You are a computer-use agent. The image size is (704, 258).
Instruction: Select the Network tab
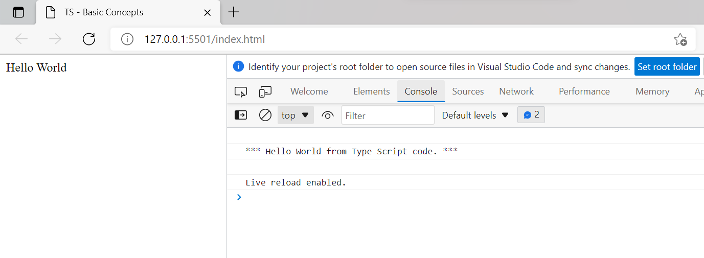(x=516, y=91)
